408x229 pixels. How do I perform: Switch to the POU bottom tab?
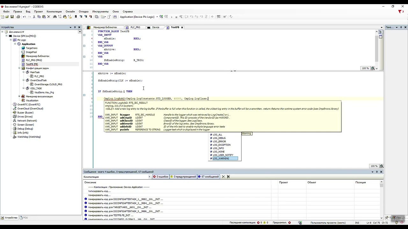tap(24, 218)
